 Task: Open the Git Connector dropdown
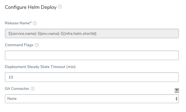pyautogui.click(x=92, y=99)
